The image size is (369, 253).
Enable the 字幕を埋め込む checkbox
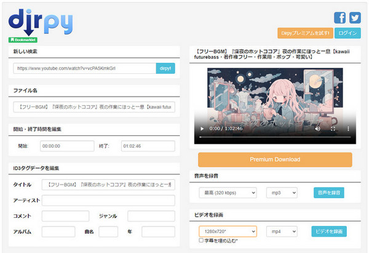(201, 240)
